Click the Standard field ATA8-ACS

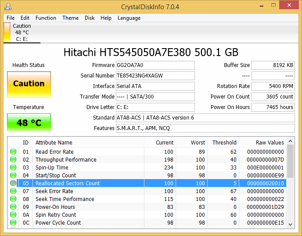[205, 118]
